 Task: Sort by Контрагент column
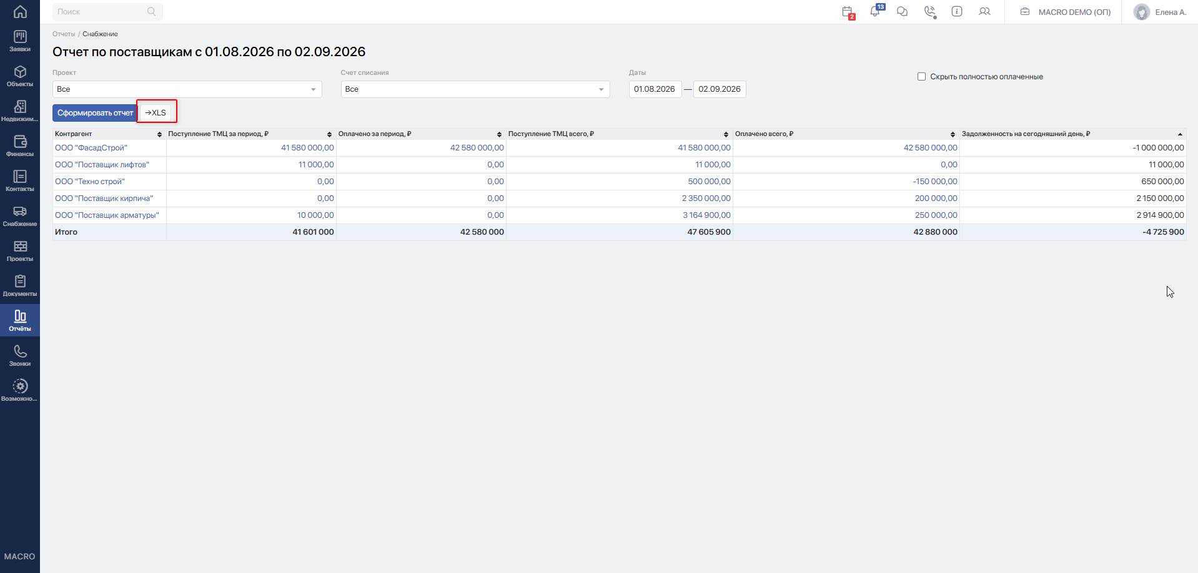108,134
